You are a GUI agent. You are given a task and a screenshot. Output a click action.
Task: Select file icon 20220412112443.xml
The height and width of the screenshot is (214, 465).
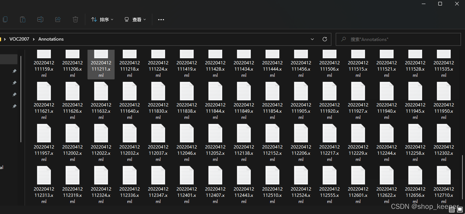point(244,175)
